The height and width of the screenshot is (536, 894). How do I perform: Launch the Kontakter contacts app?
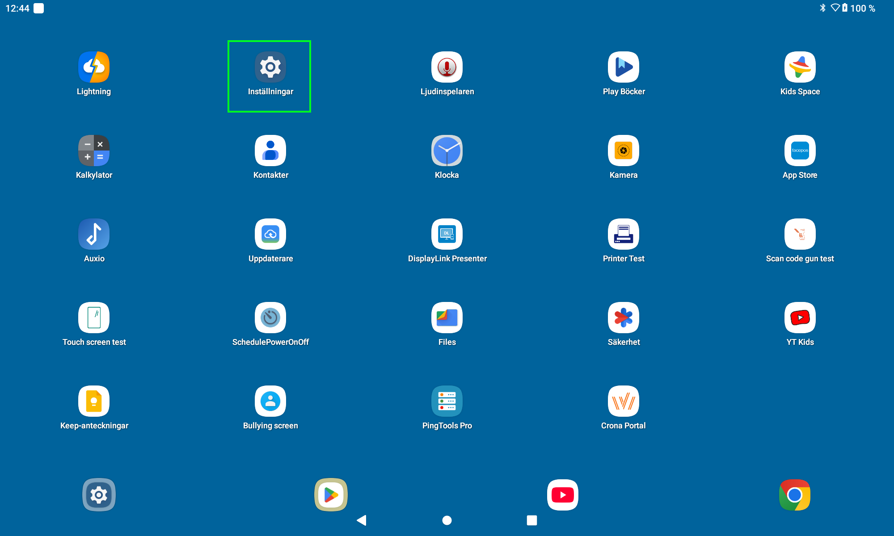pos(270,151)
